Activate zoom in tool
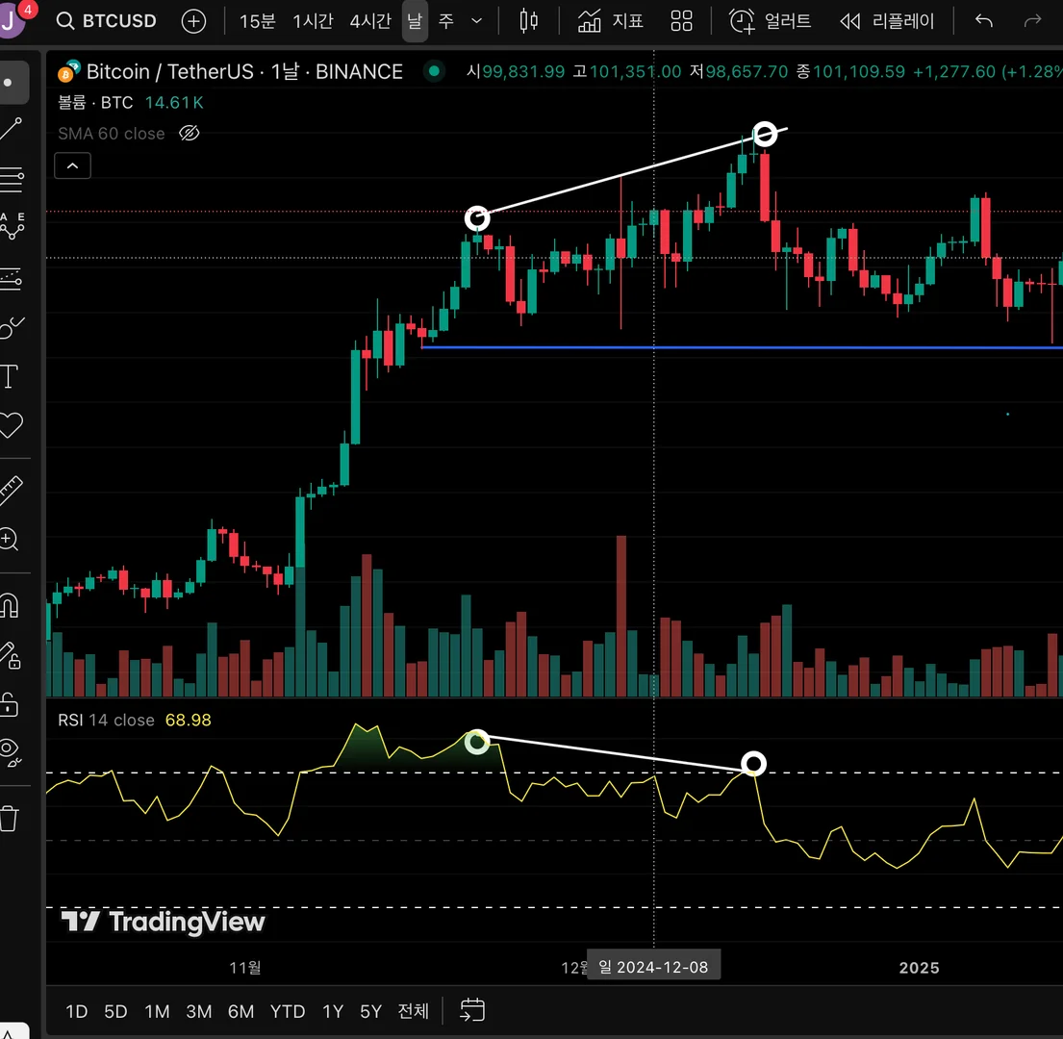Image resolution: width=1063 pixels, height=1039 pixels. 9,540
